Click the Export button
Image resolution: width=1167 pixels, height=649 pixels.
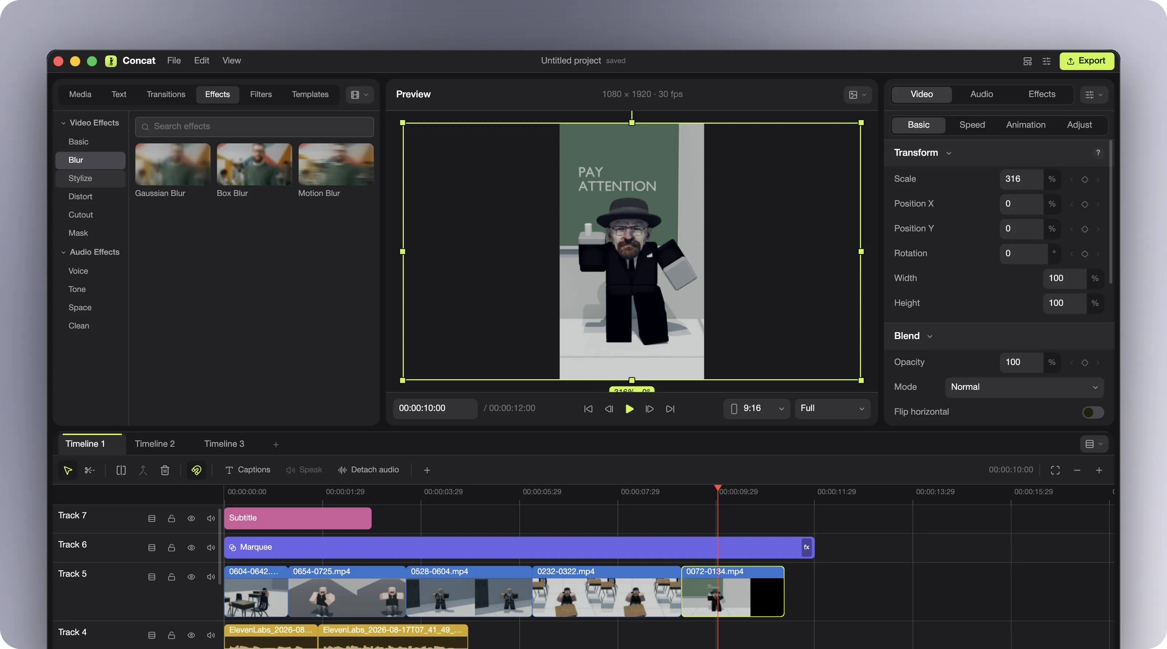coord(1086,61)
